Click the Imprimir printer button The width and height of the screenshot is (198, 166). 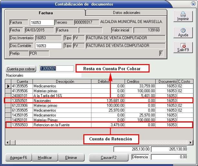(183, 16)
